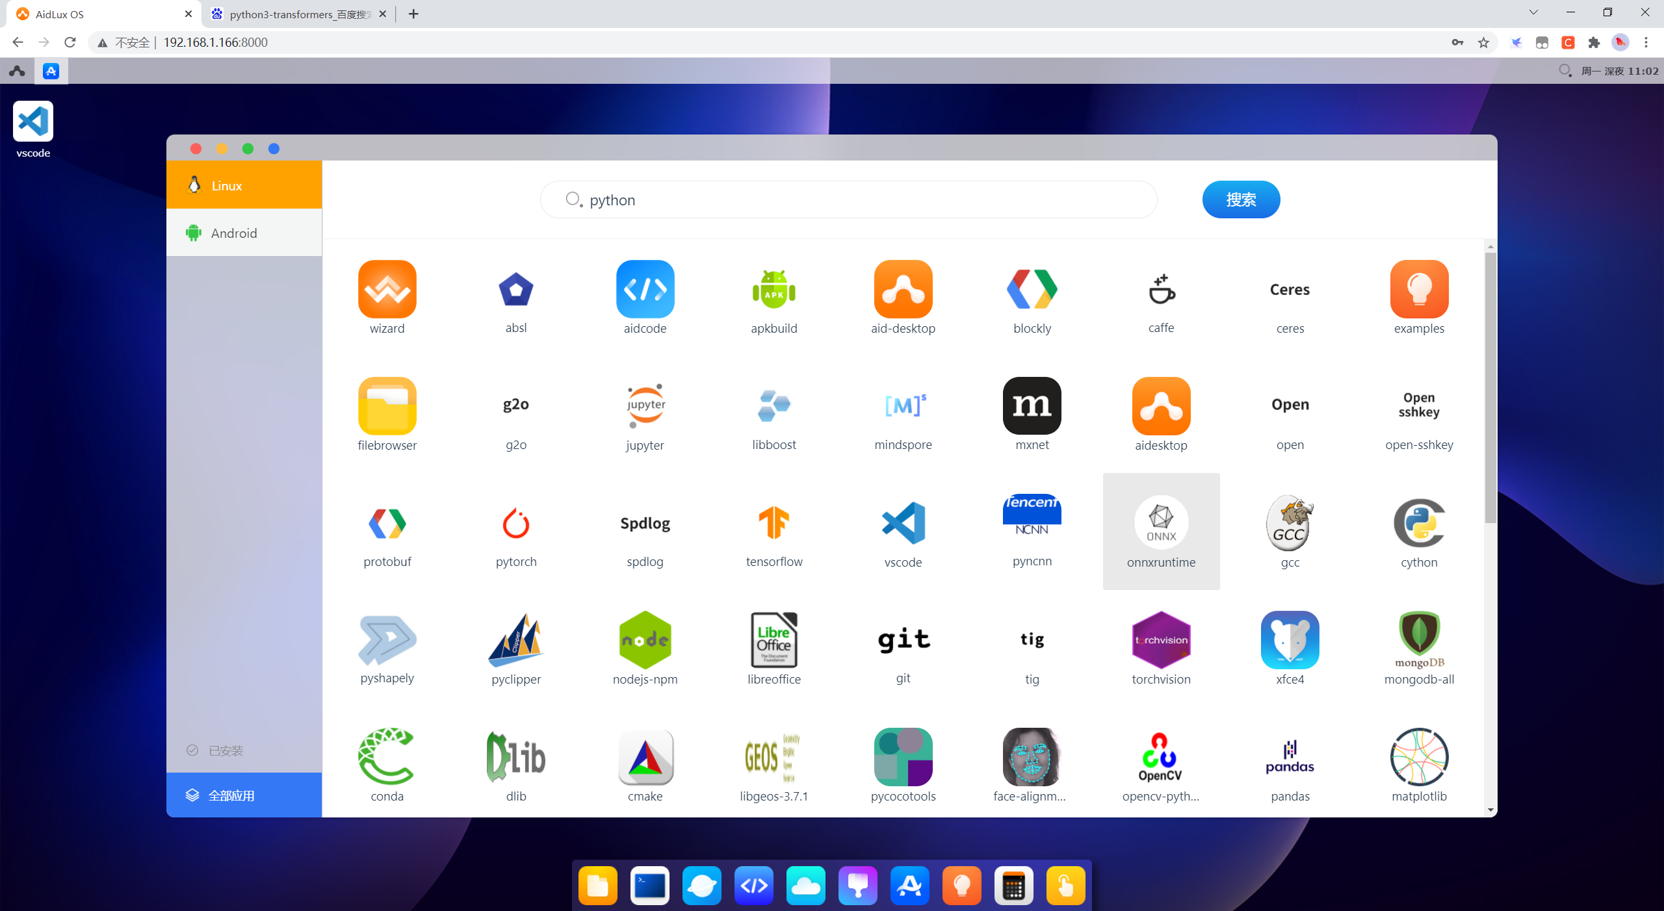The image size is (1664, 911).
Task: Choose the apkbuild package icon
Action: pyautogui.click(x=773, y=289)
